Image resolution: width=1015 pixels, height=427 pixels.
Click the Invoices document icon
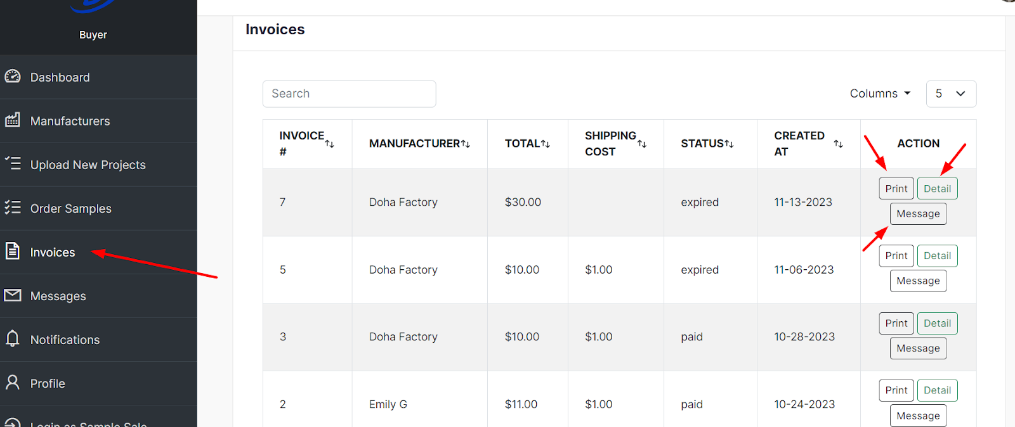point(13,251)
